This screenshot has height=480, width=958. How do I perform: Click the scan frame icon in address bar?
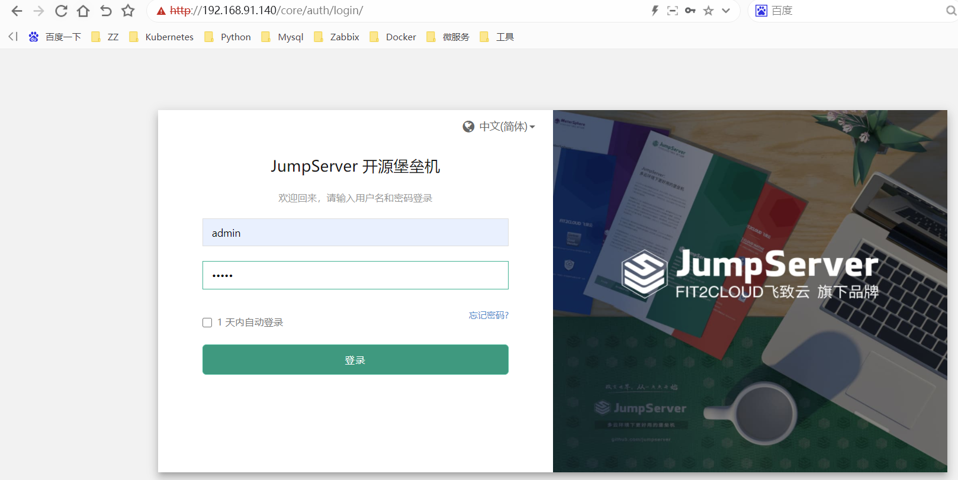pyautogui.click(x=673, y=11)
